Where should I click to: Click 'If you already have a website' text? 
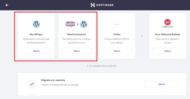[102, 66]
